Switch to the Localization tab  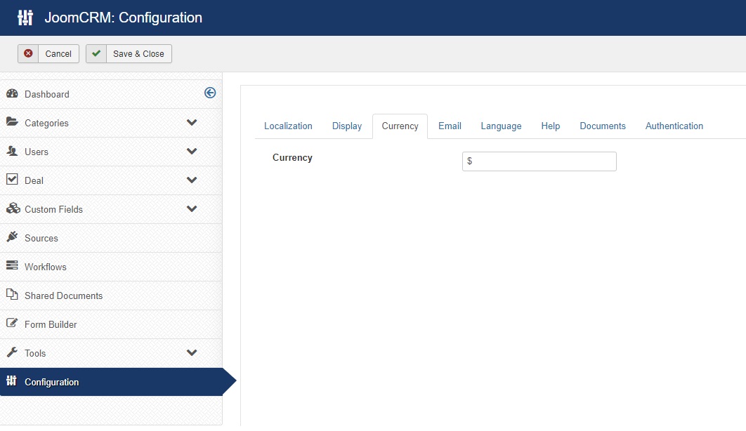tap(288, 126)
